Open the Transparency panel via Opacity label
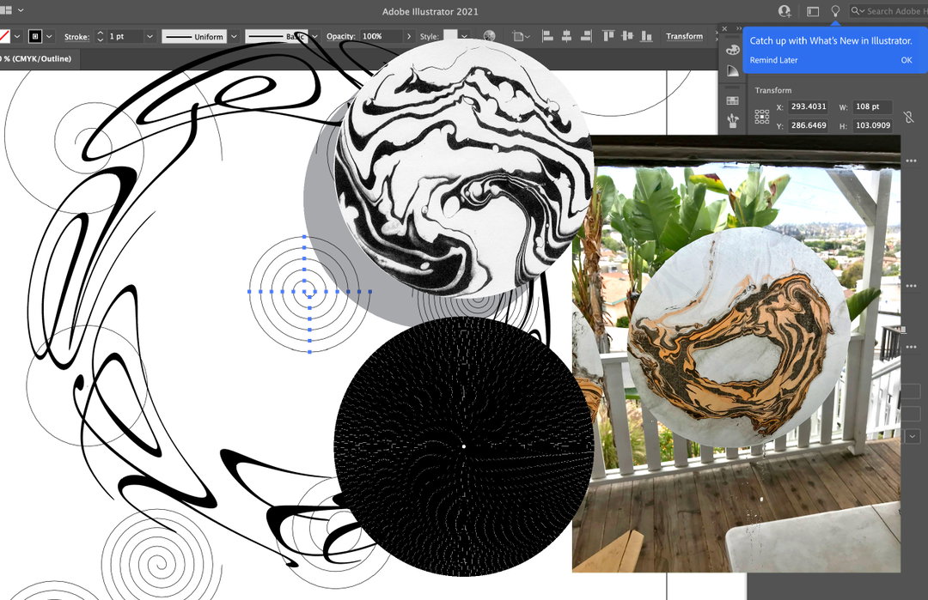928x600 pixels. (340, 36)
